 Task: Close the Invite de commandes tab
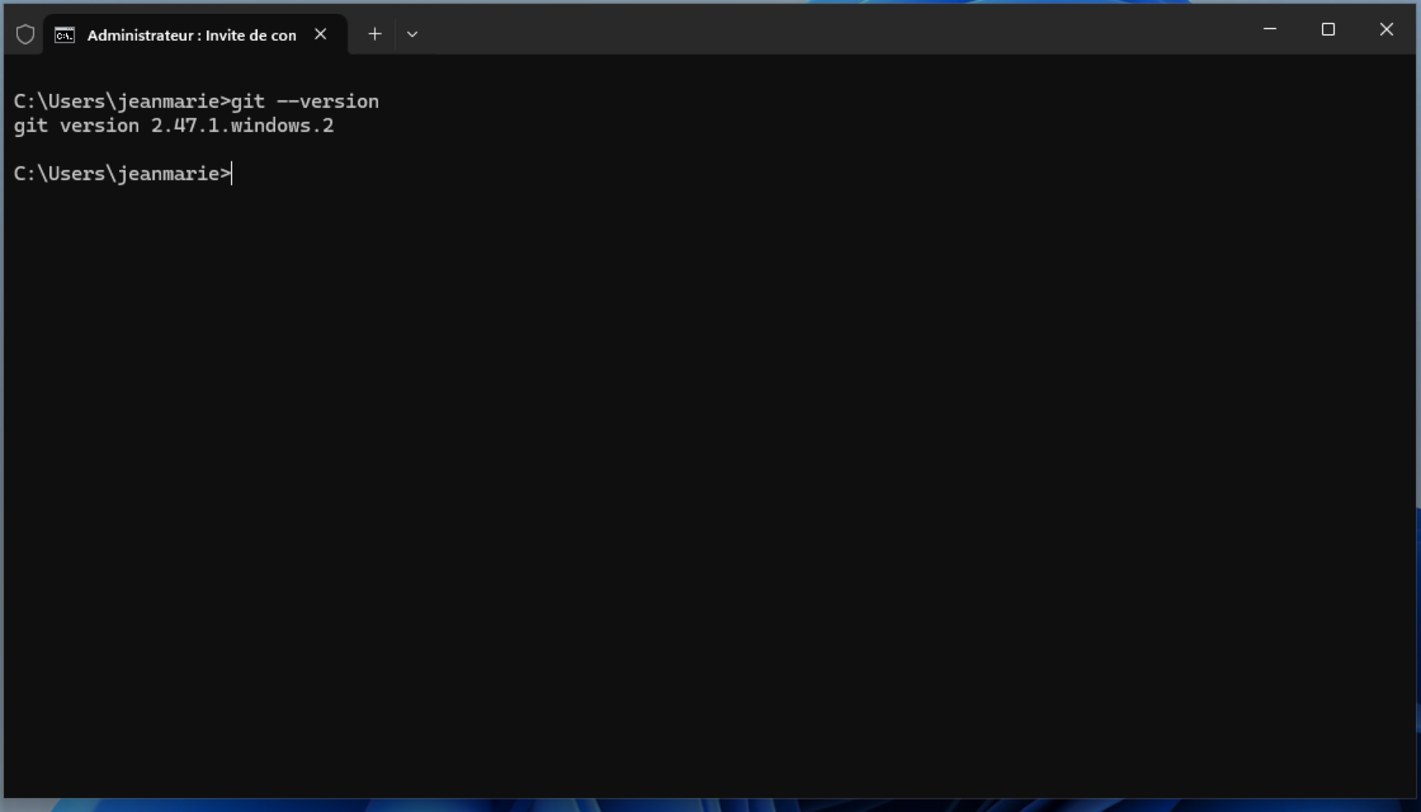pyautogui.click(x=320, y=34)
